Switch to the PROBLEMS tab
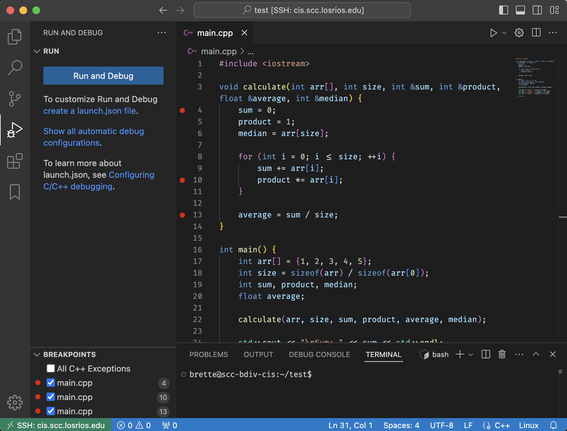The image size is (567, 431). tap(209, 354)
